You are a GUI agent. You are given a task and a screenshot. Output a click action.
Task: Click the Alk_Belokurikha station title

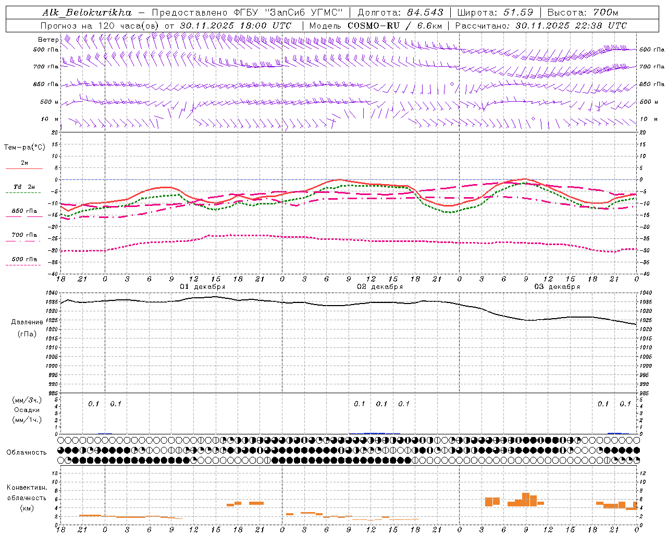click(88, 13)
